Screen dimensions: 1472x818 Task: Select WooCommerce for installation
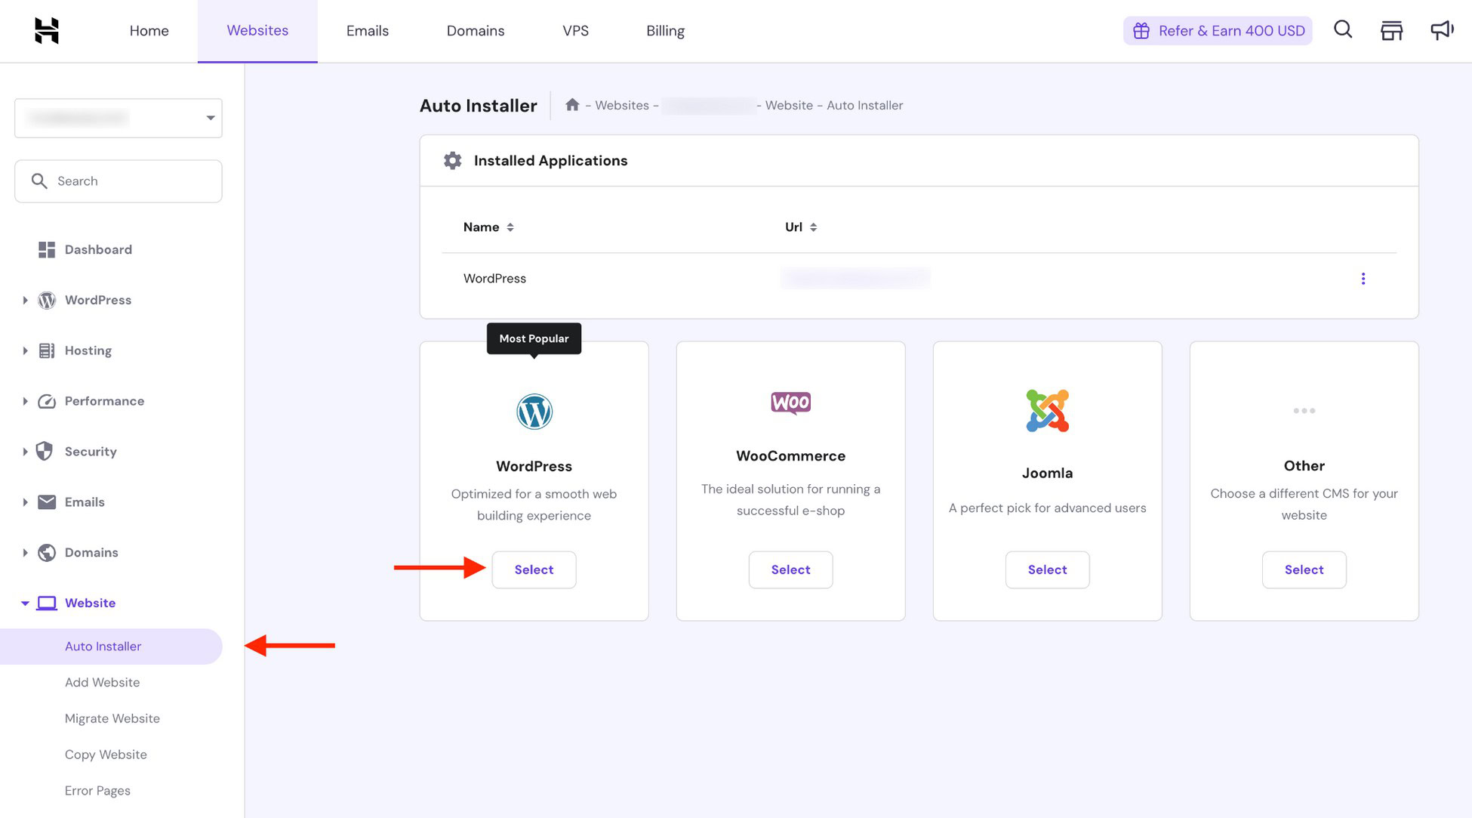[x=791, y=570]
